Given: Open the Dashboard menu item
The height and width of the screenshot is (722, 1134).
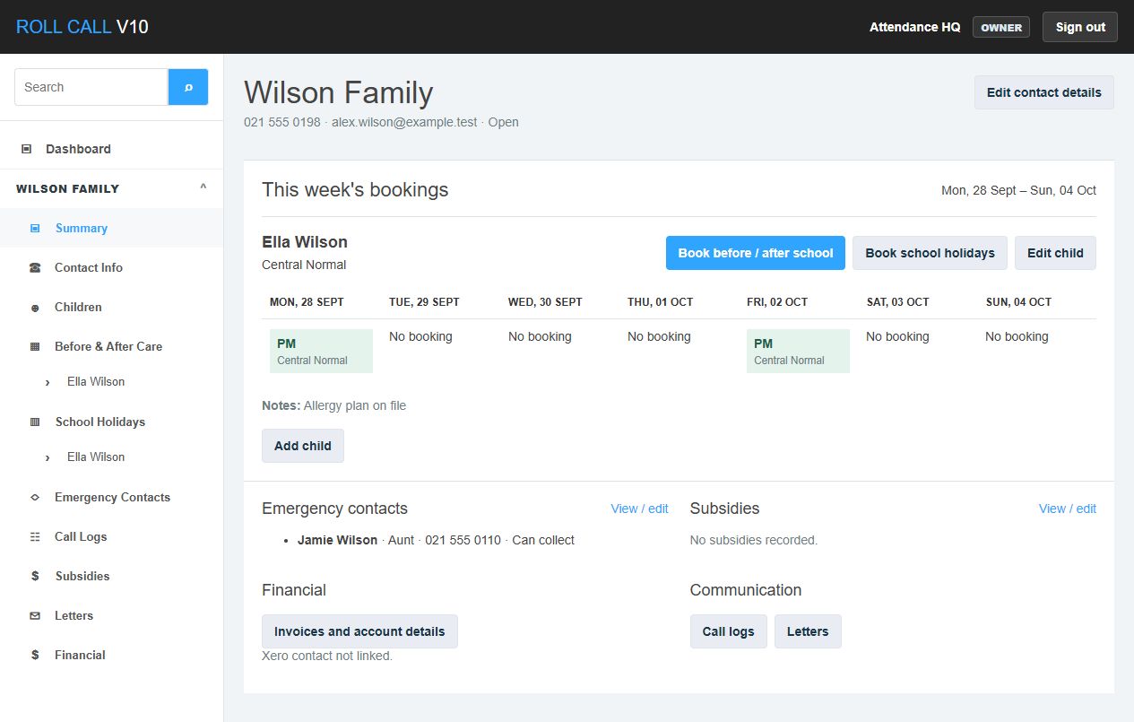Looking at the screenshot, I should (x=111, y=149).
